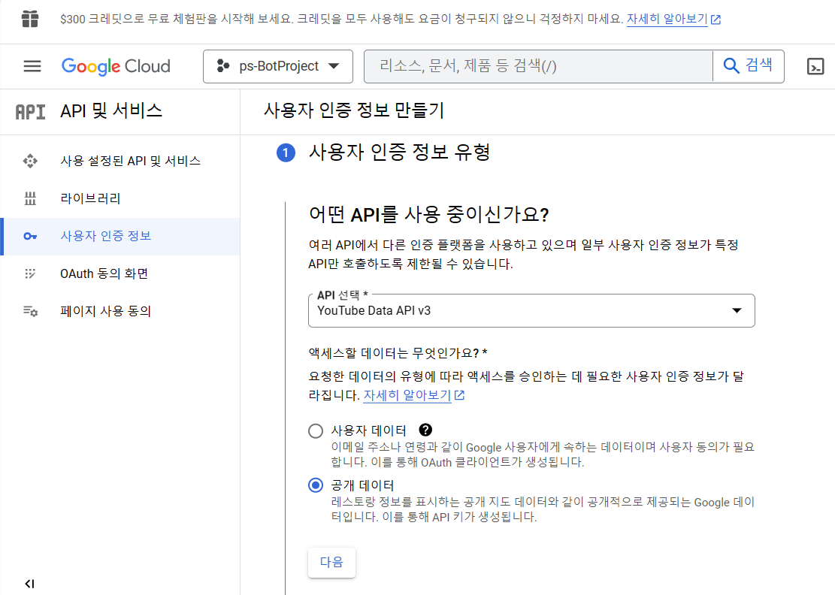This screenshot has height=595, width=835.
Task: Click the API 선택 dropdown arrow
Action: coord(737,311)
